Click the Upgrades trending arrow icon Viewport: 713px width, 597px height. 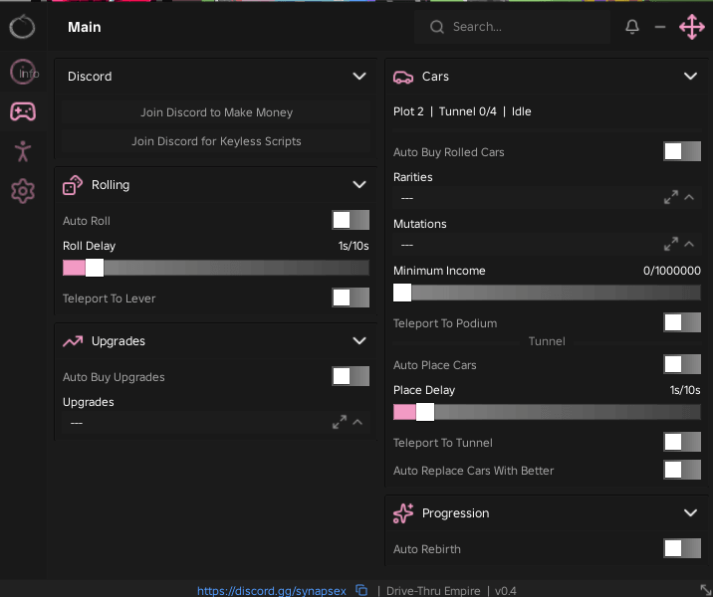[x=73, y=341]
